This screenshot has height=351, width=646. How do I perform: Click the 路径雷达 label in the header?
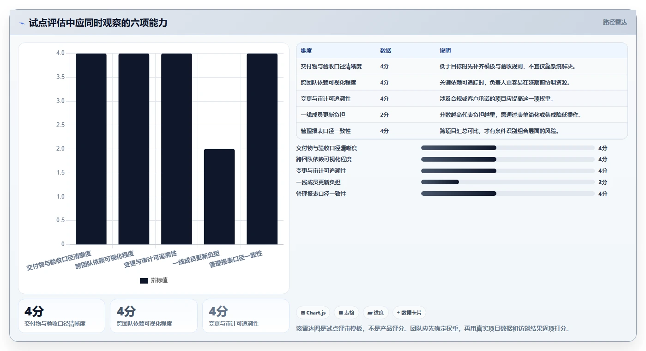[x=615, y=22]
